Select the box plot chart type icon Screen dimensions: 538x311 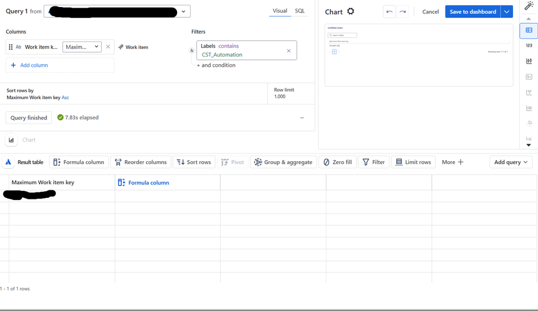pyautogui.click(x=529, y=108)
